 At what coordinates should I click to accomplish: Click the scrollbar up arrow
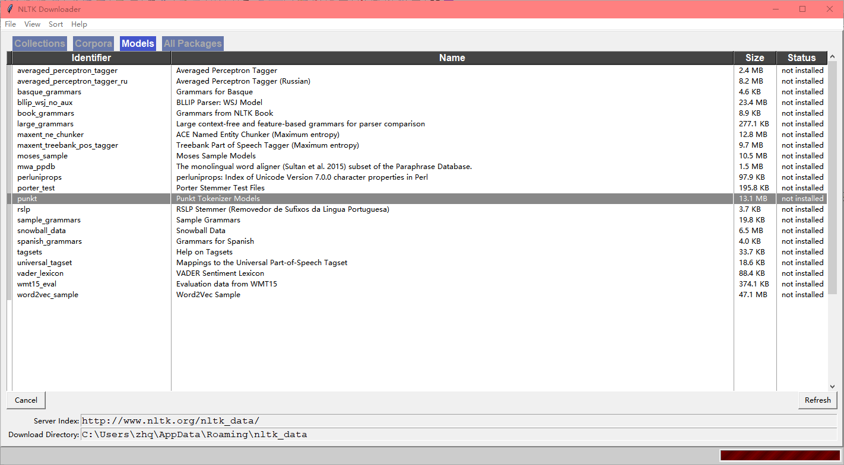click(x=832, y=57)
